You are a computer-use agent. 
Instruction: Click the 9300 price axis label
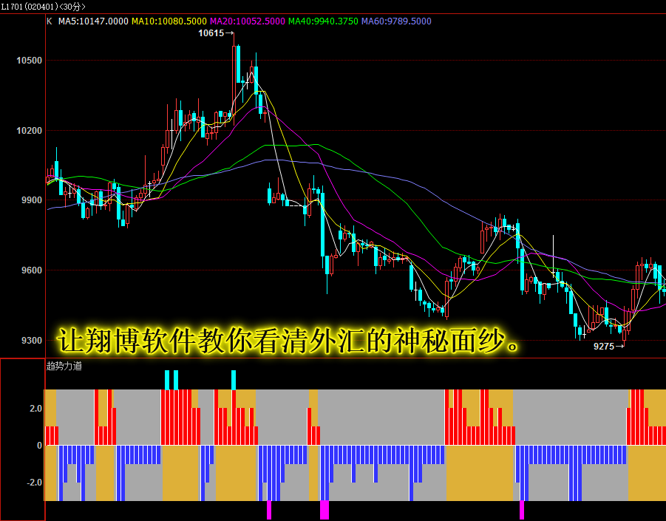point(32,340)
